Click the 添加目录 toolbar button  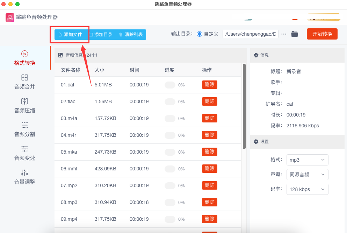[x=101, y=35]
